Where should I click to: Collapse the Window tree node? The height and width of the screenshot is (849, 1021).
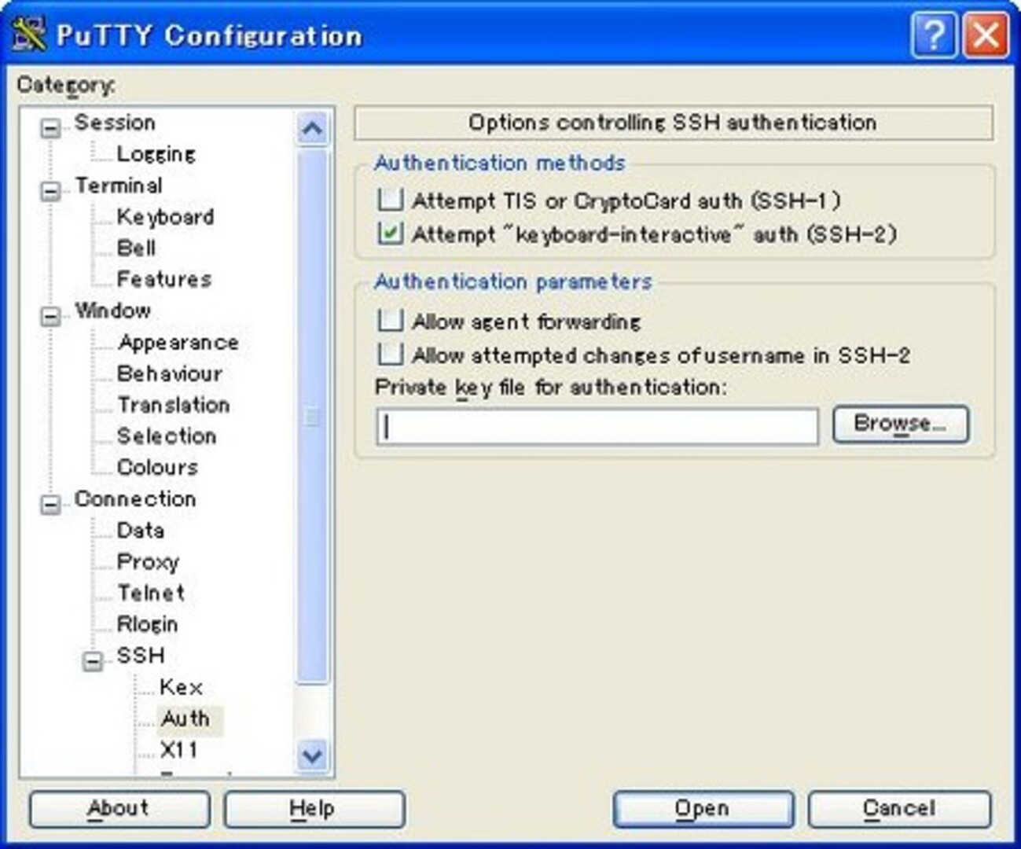50,316
